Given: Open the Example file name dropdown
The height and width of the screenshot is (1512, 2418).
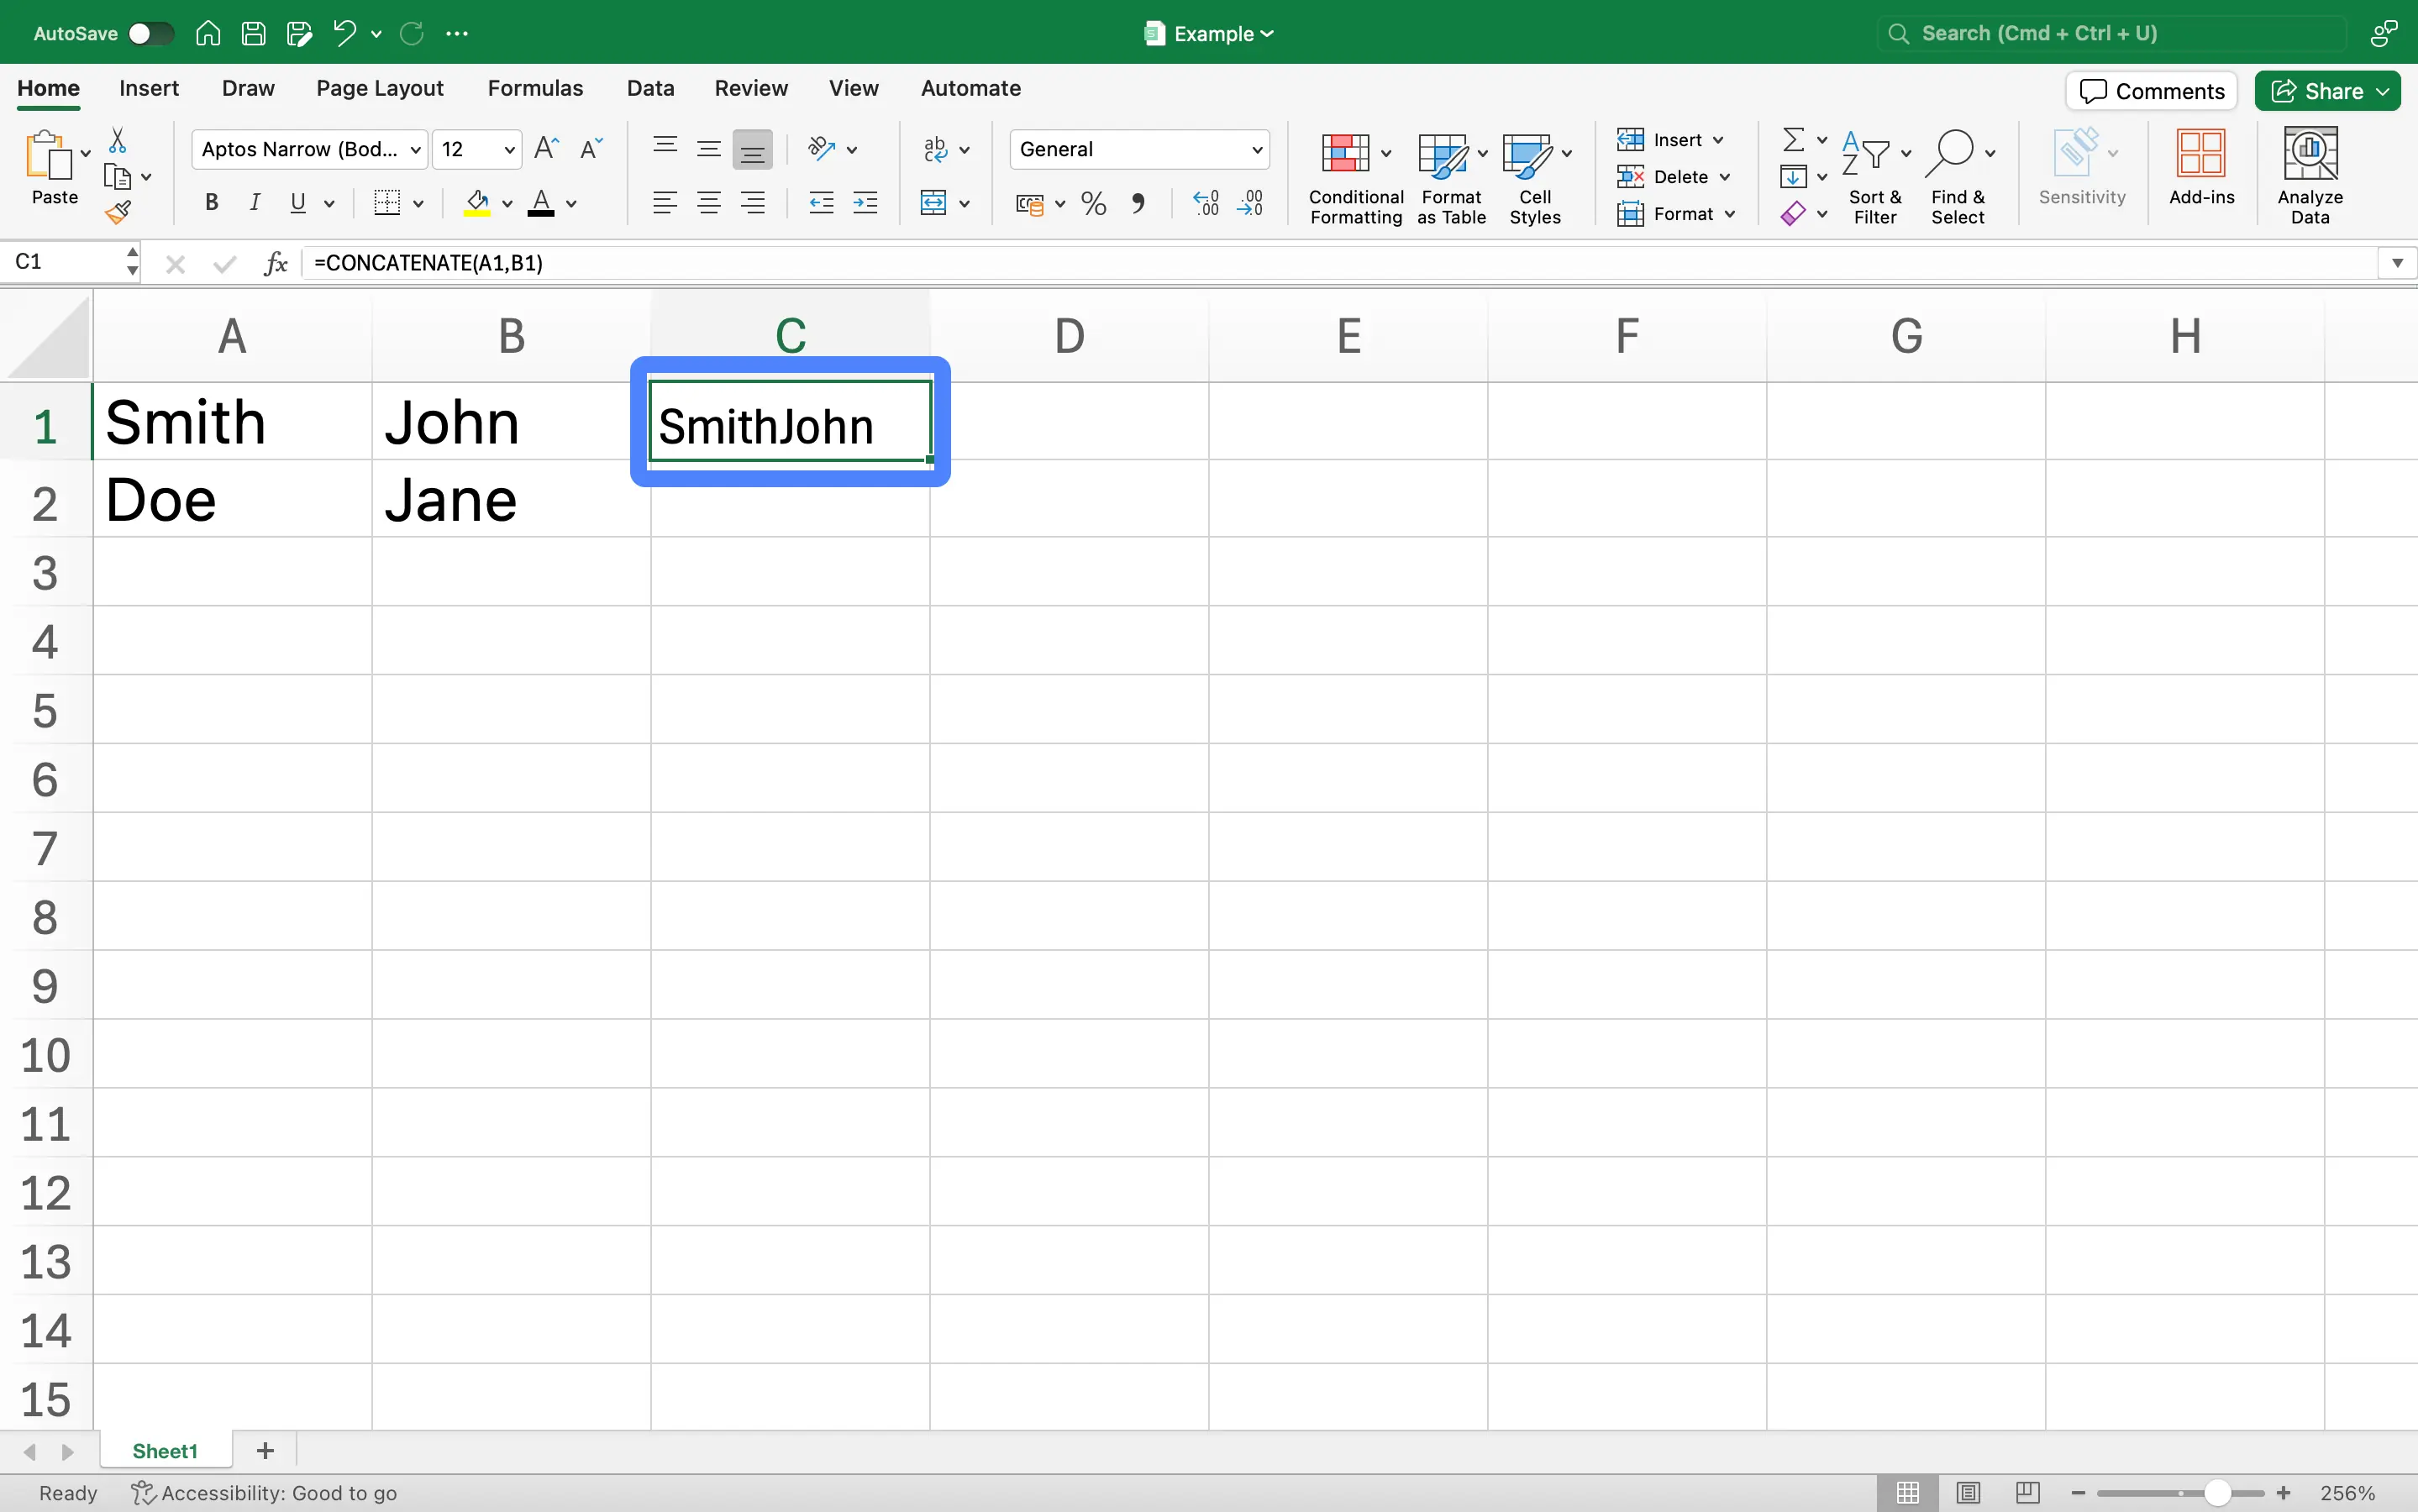Looking at the screenshot, I should click(x=1210, y=33).
